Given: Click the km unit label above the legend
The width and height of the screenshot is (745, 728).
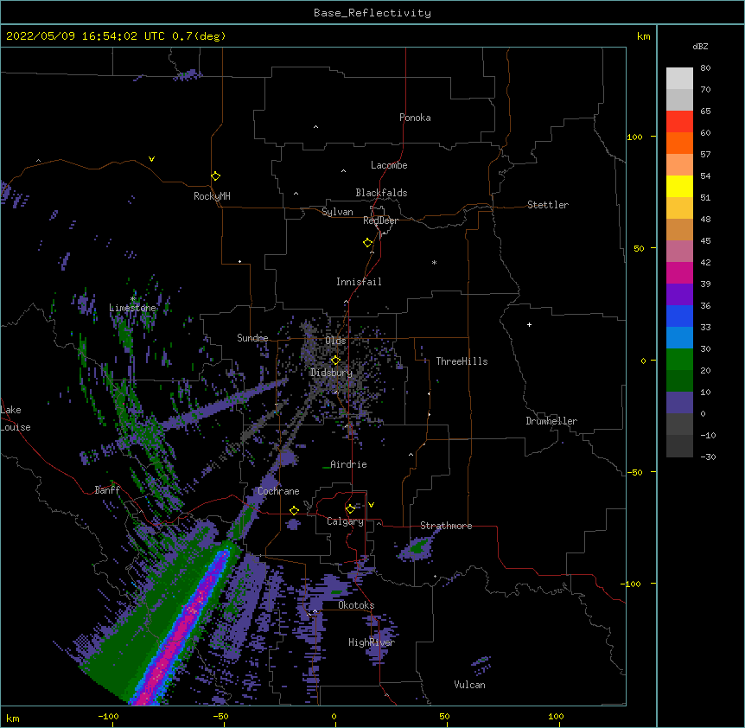Looking at the screenshot, I should click(643, 36).
